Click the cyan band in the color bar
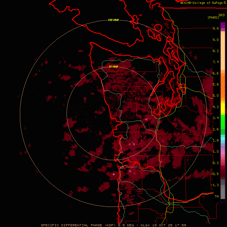 pos(223,139)
